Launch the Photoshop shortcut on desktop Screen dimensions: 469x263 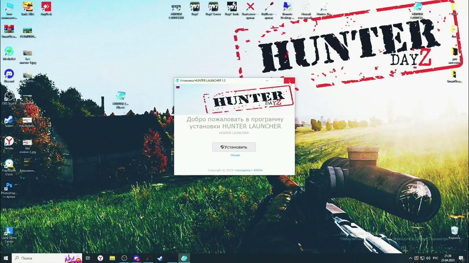coord(9,190)
